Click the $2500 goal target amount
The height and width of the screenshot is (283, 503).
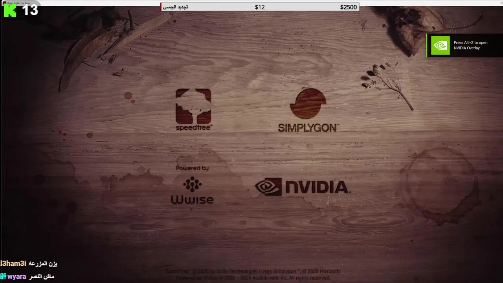pyautogui.click(x=349, y=7)
